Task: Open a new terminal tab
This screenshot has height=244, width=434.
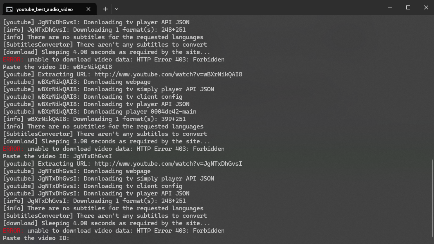Action: (x=105, y=9)
